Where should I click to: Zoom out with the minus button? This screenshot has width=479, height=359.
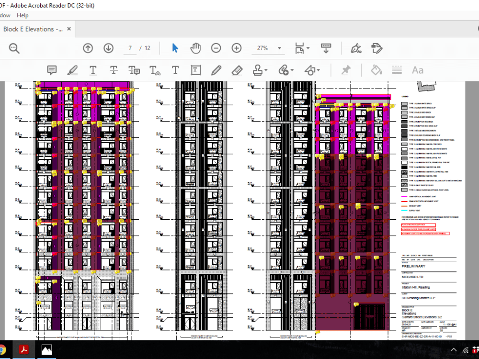coord(216,48)
